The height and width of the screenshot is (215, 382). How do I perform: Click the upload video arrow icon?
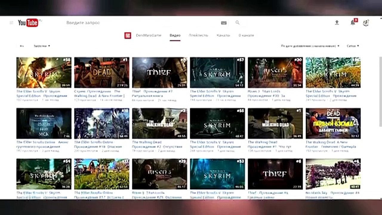point(337,22)
